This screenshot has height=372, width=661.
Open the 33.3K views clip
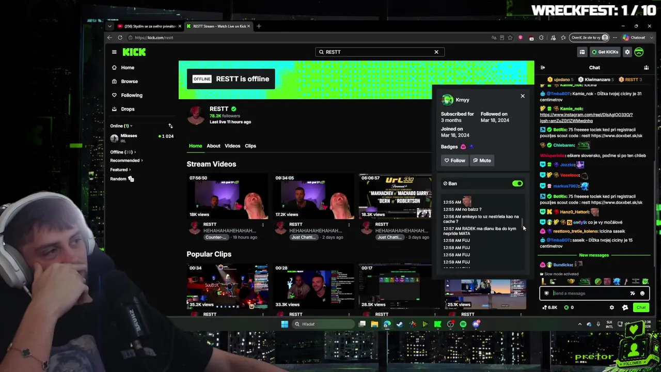[x=313, y=287]
